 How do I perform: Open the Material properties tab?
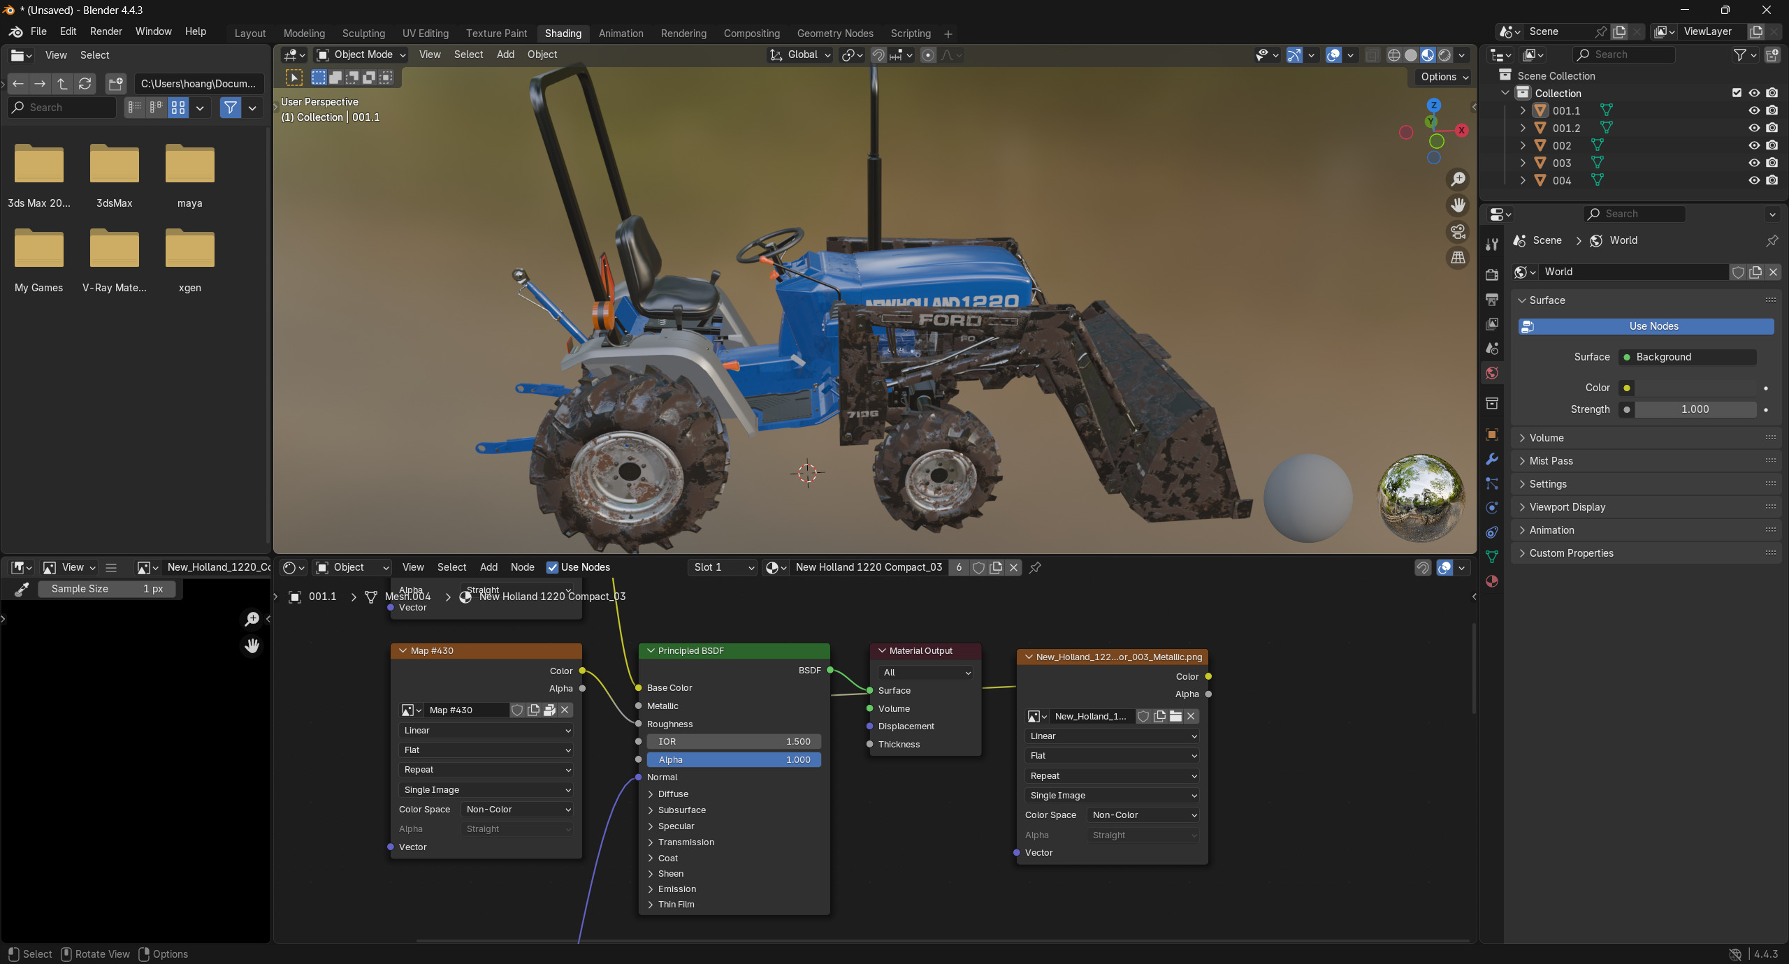pyautogui.click(x=1492, y=581)
